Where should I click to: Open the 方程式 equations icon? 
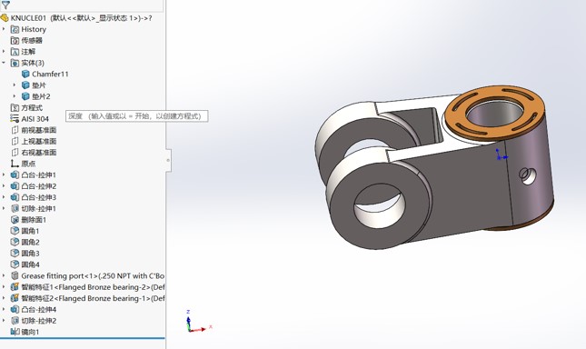[x=15, y=107]
